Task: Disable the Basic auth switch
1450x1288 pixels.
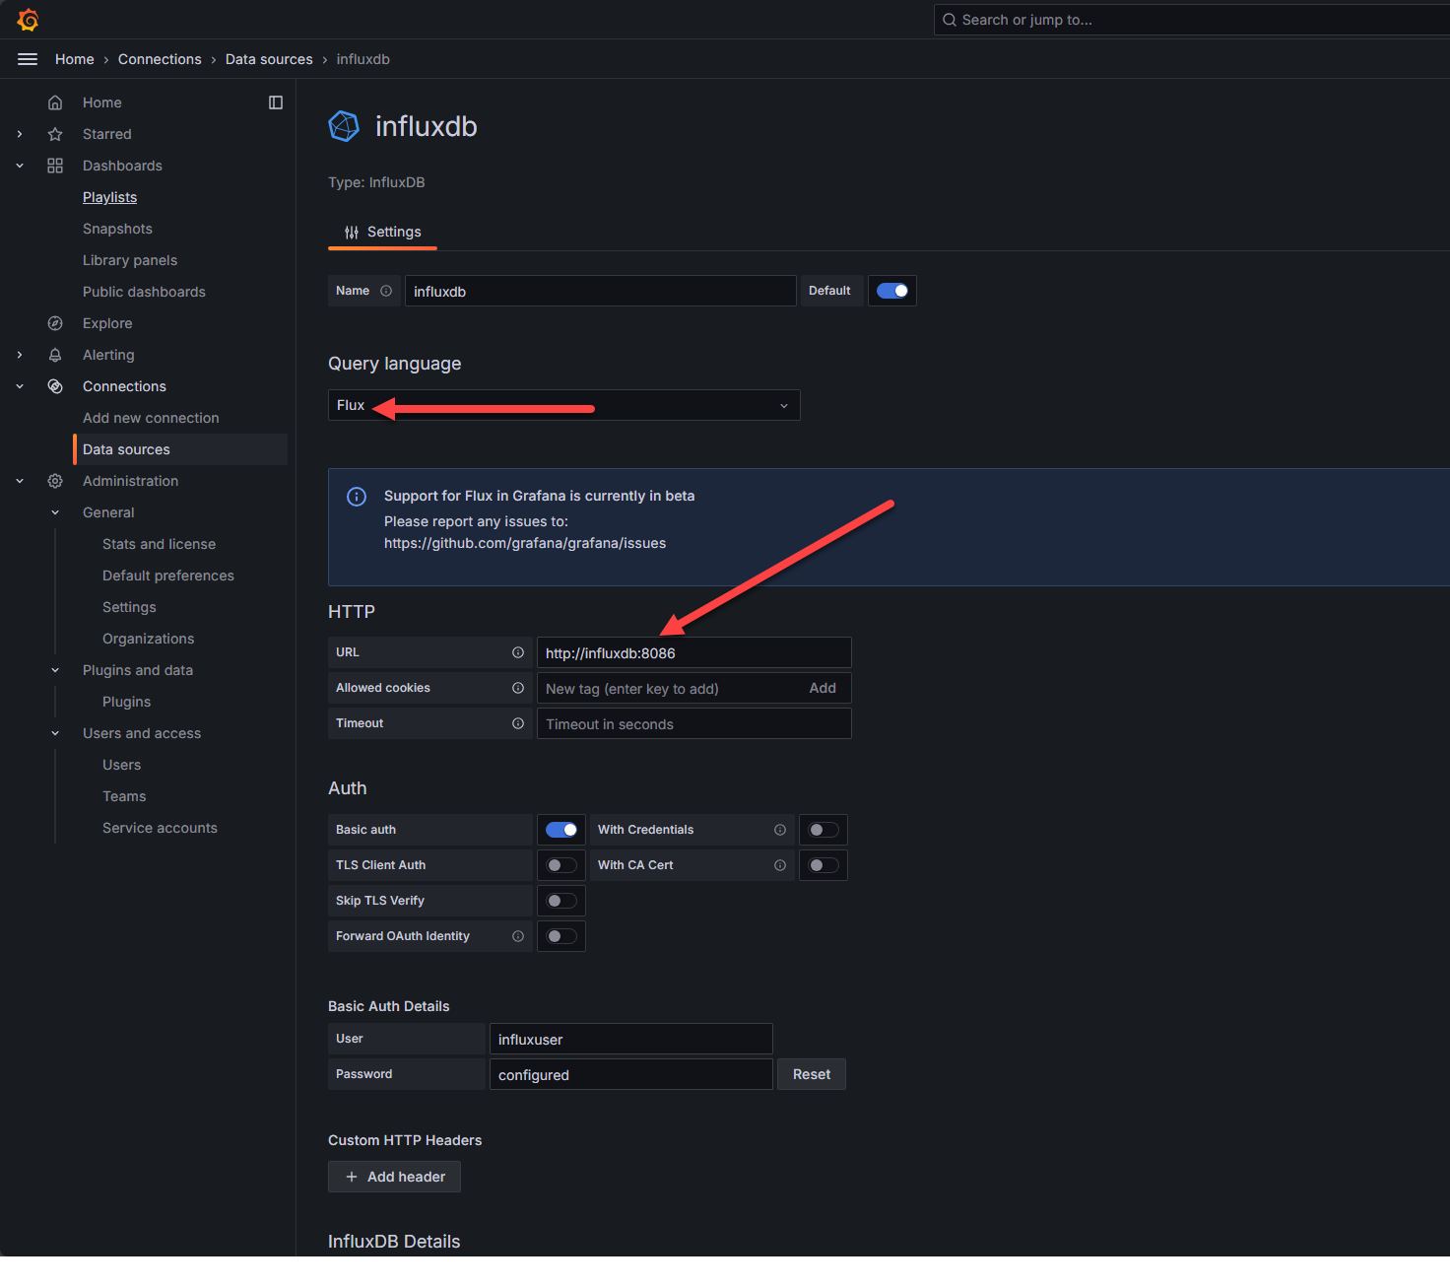Action: coord(561,830)
